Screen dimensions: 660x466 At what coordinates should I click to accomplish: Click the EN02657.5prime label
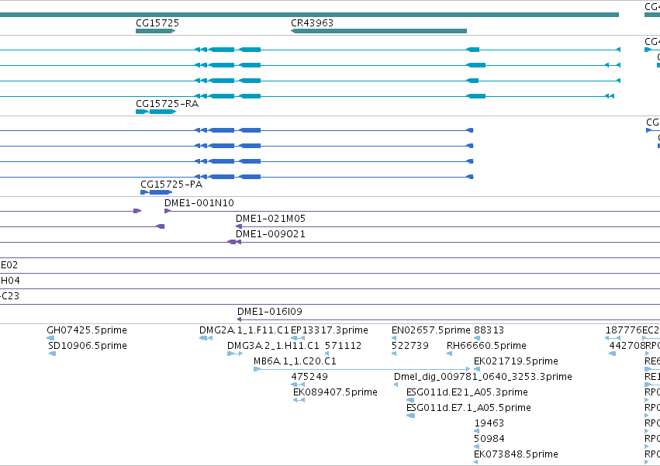pyautogui.click(x=431, y=330)
